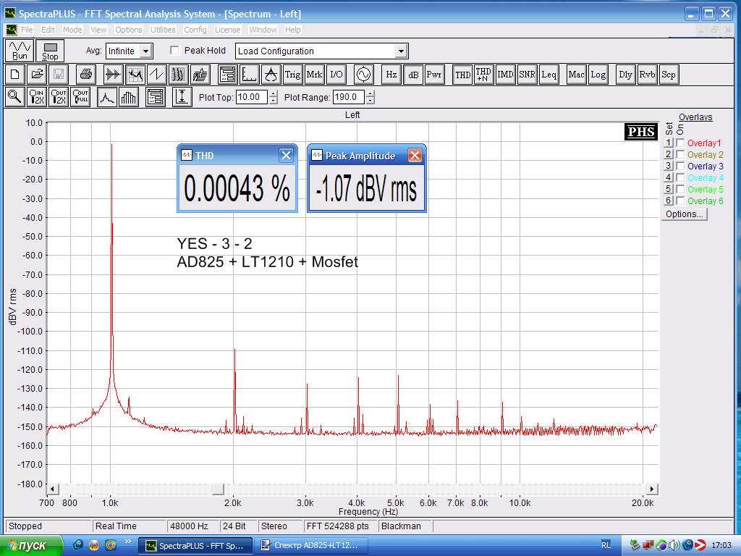Image resolution: width=741 pixels, height=556 pixels.
Task: Open the signal generator tool
Action: coord(363,74)
